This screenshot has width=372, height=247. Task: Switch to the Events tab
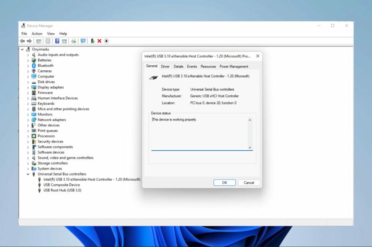[x=192, y=67]
